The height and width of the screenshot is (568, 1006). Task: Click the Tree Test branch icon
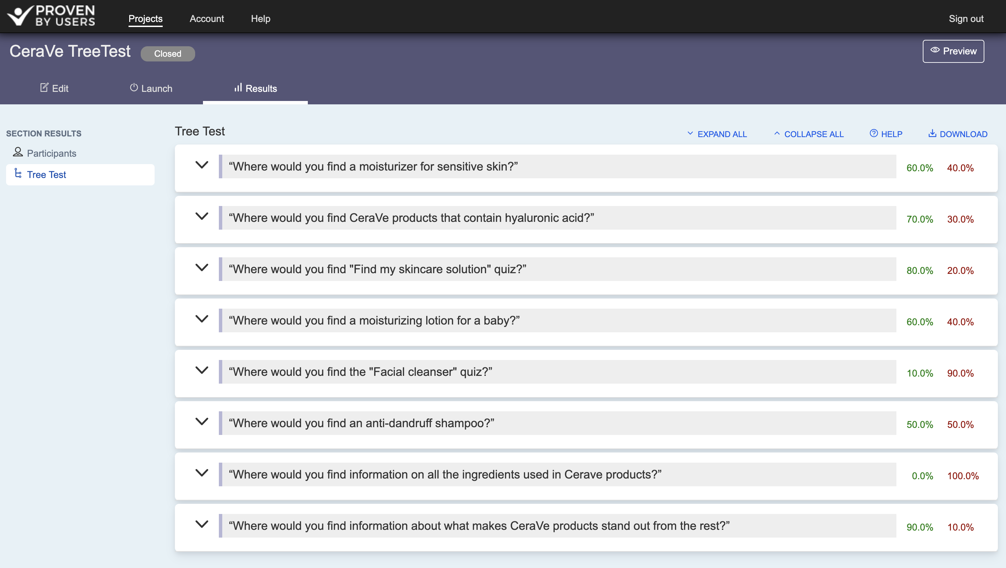click(x=18, y=174)
